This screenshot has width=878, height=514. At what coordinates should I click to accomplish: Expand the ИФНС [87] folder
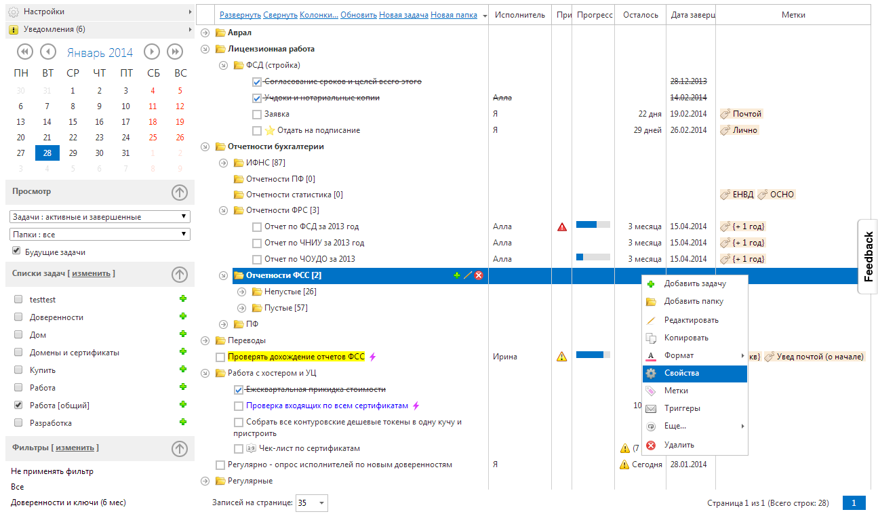[x=224, y=163]
